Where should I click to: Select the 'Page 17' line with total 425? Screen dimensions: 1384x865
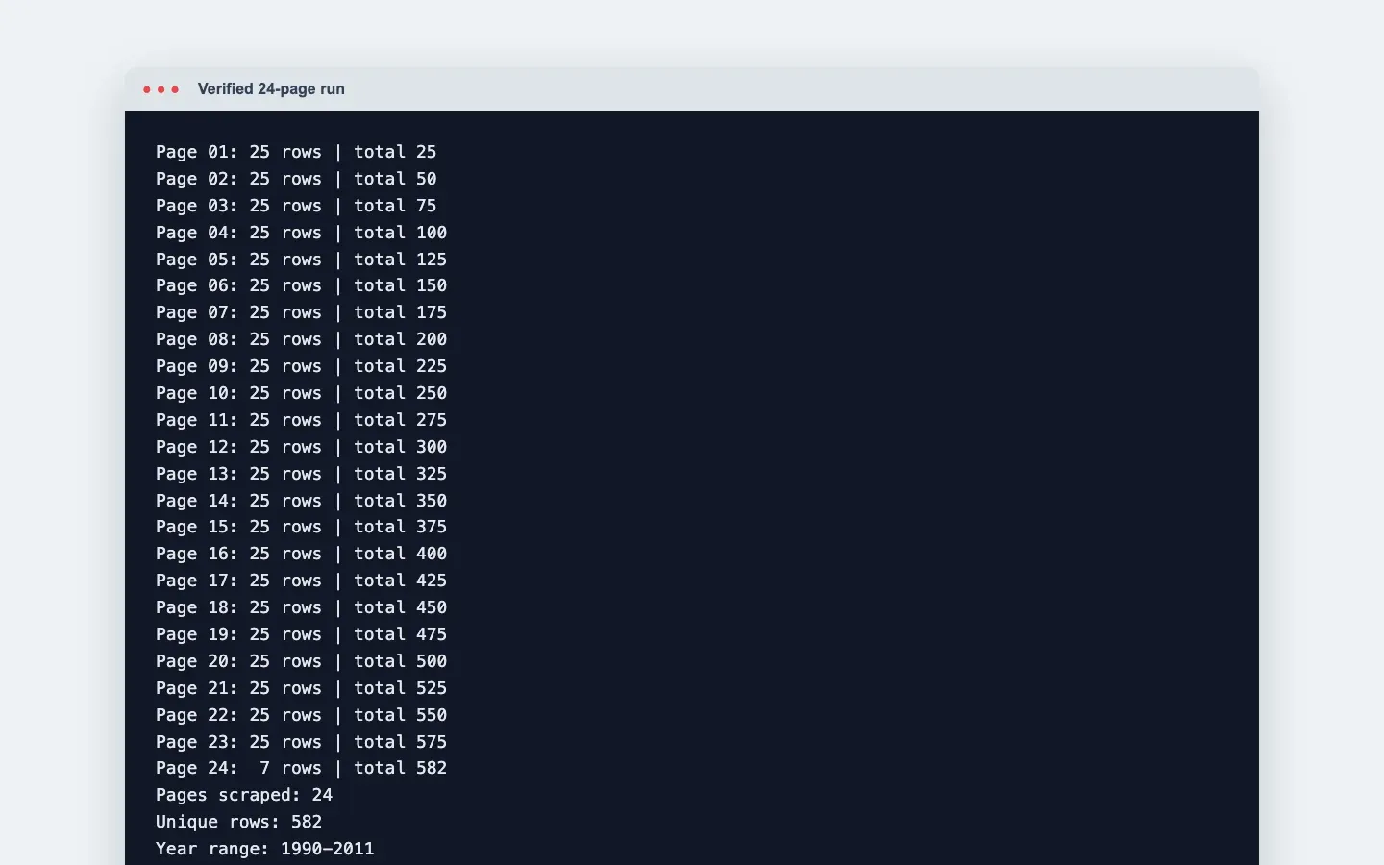pyautogui.click(x=302, y=581)
